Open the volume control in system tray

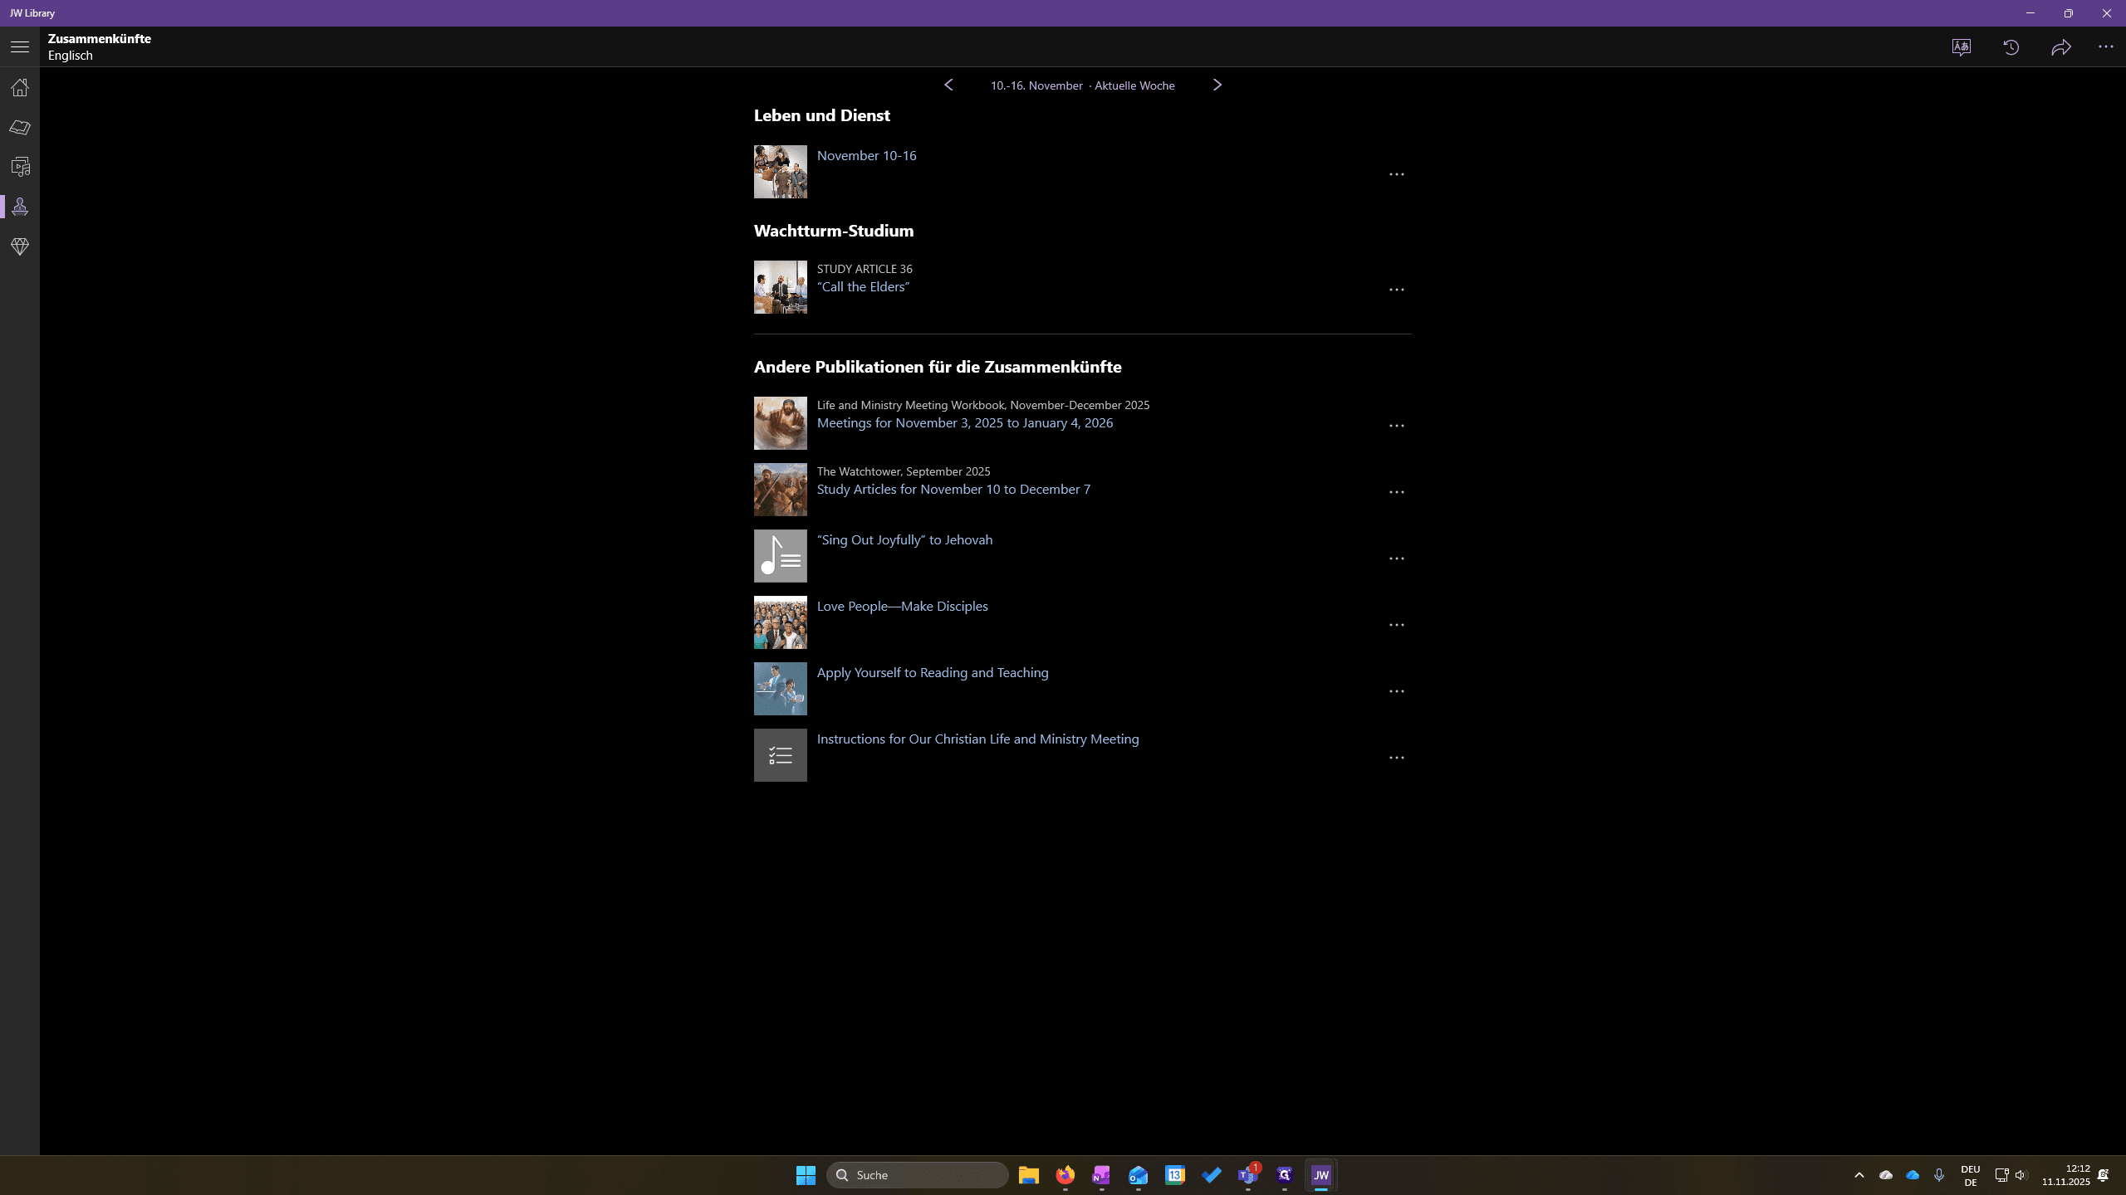point(2021,1175)
